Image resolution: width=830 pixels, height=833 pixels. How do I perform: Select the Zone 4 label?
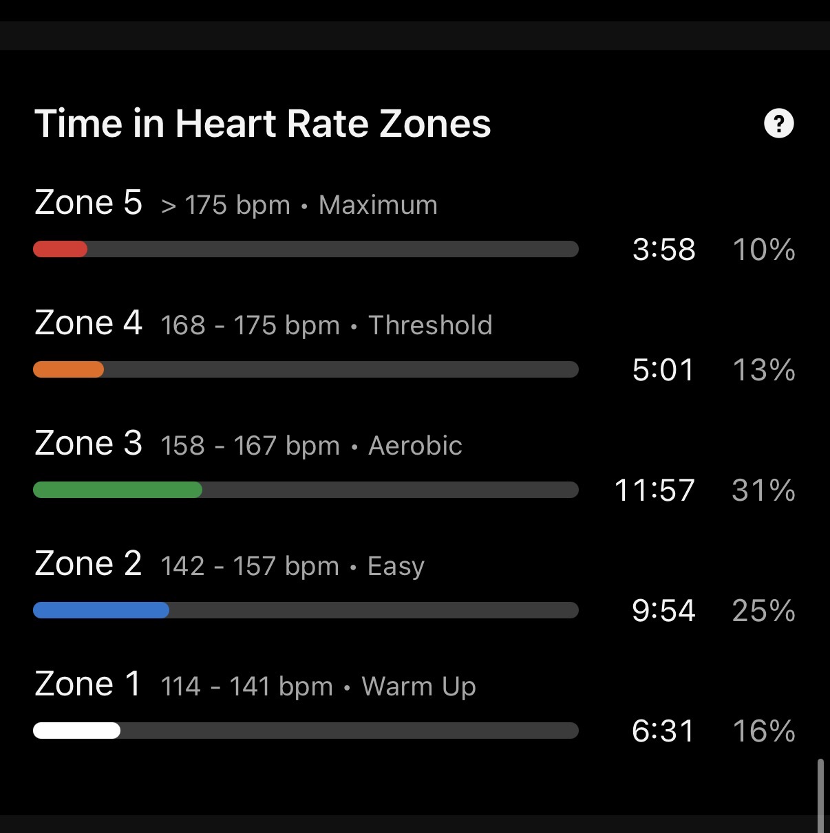click(88, 323)
